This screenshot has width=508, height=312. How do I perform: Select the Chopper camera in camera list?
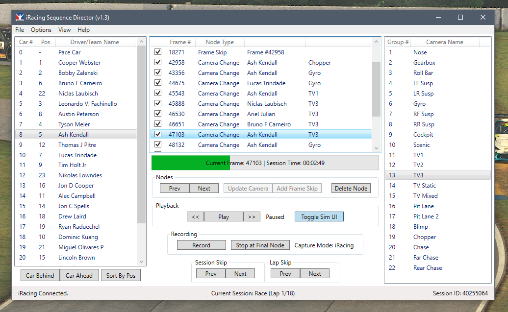pos(438,237)
